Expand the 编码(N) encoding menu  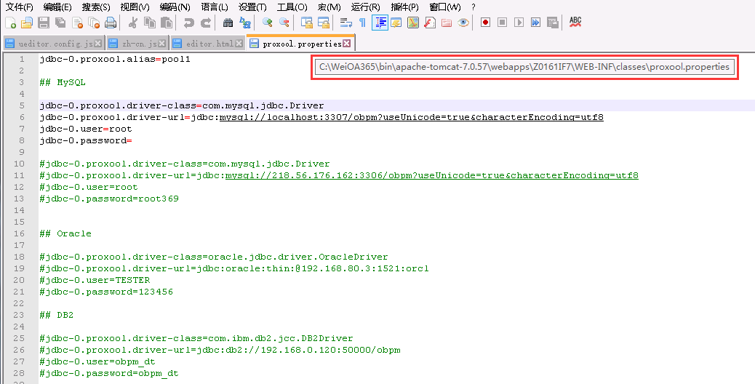point(175,7)
